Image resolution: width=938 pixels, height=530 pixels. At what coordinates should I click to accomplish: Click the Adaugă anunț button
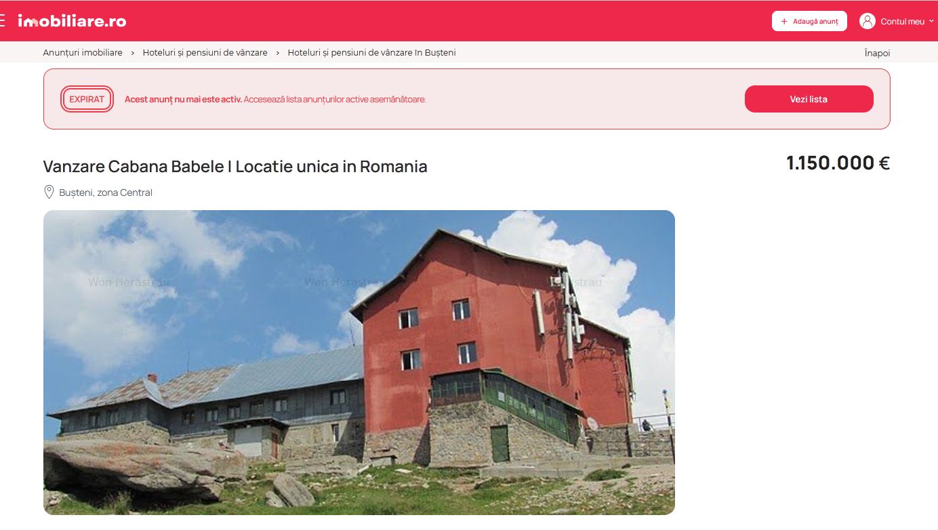coord(809,21)
